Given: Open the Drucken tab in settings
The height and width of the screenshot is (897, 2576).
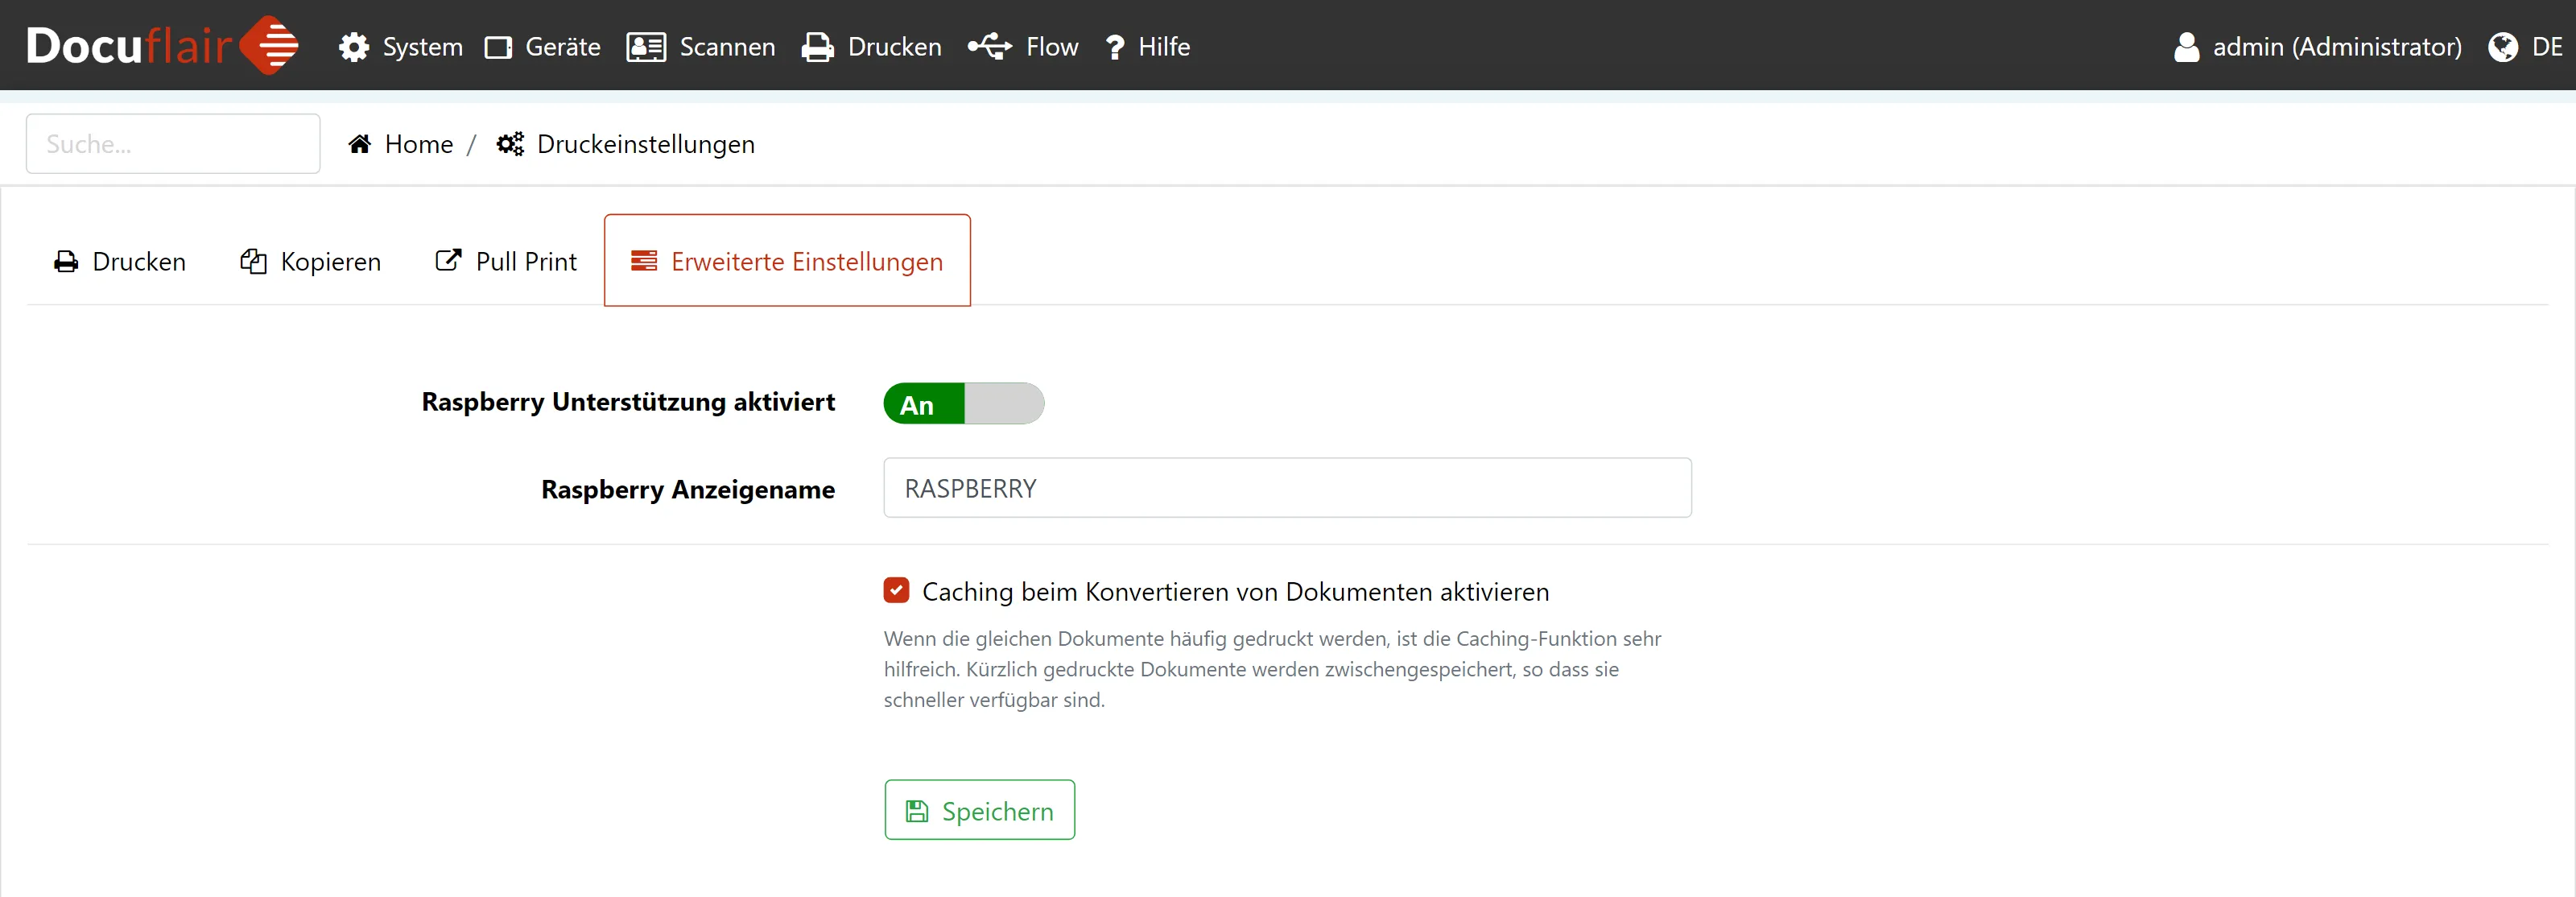Looking at the screenshot, I should pos(120,262).
